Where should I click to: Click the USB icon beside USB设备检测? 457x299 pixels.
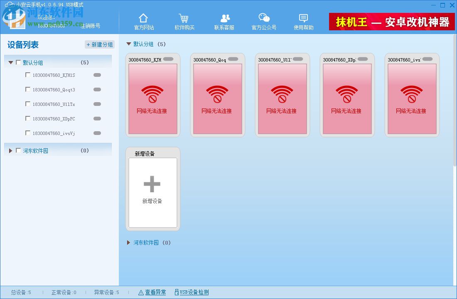click(x=177, y=292)
